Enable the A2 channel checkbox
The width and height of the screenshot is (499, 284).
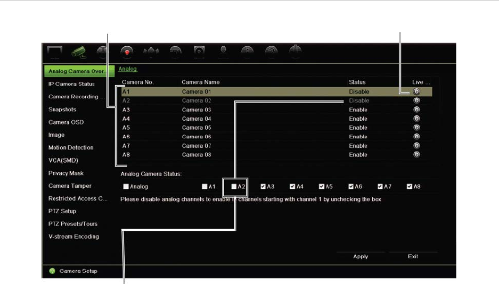coord(234,187)
